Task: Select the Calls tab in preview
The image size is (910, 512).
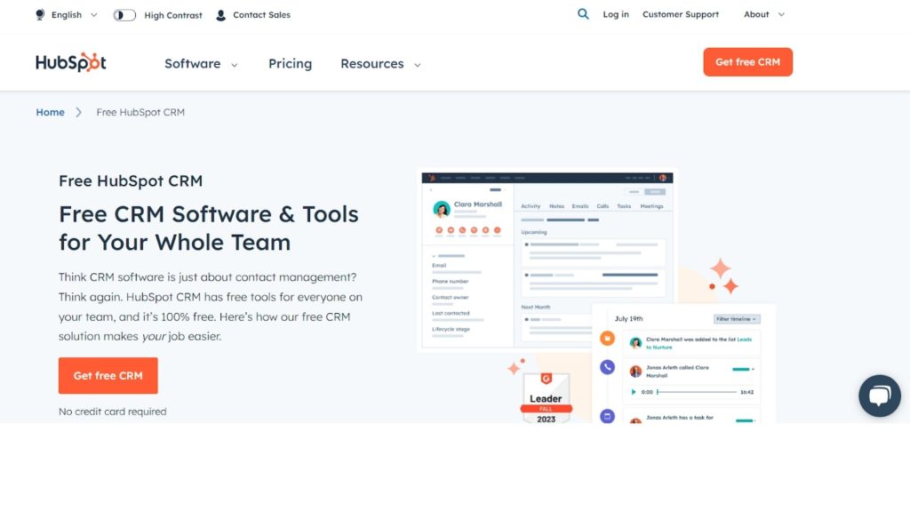Action: click(x=603, y=206)
